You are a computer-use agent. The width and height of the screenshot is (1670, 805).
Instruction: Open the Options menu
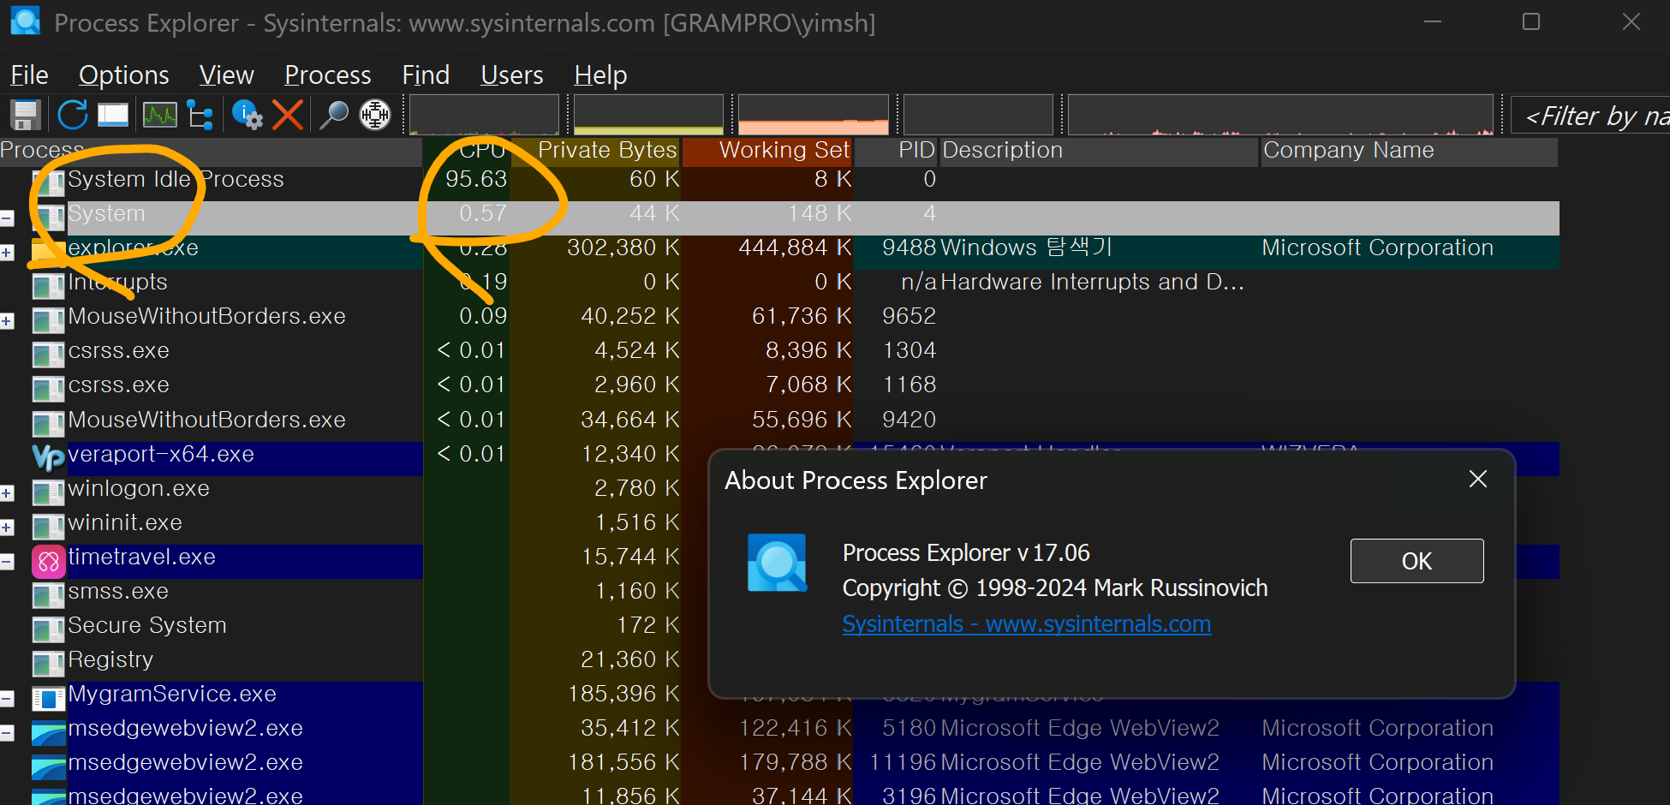tap(124, 75)
